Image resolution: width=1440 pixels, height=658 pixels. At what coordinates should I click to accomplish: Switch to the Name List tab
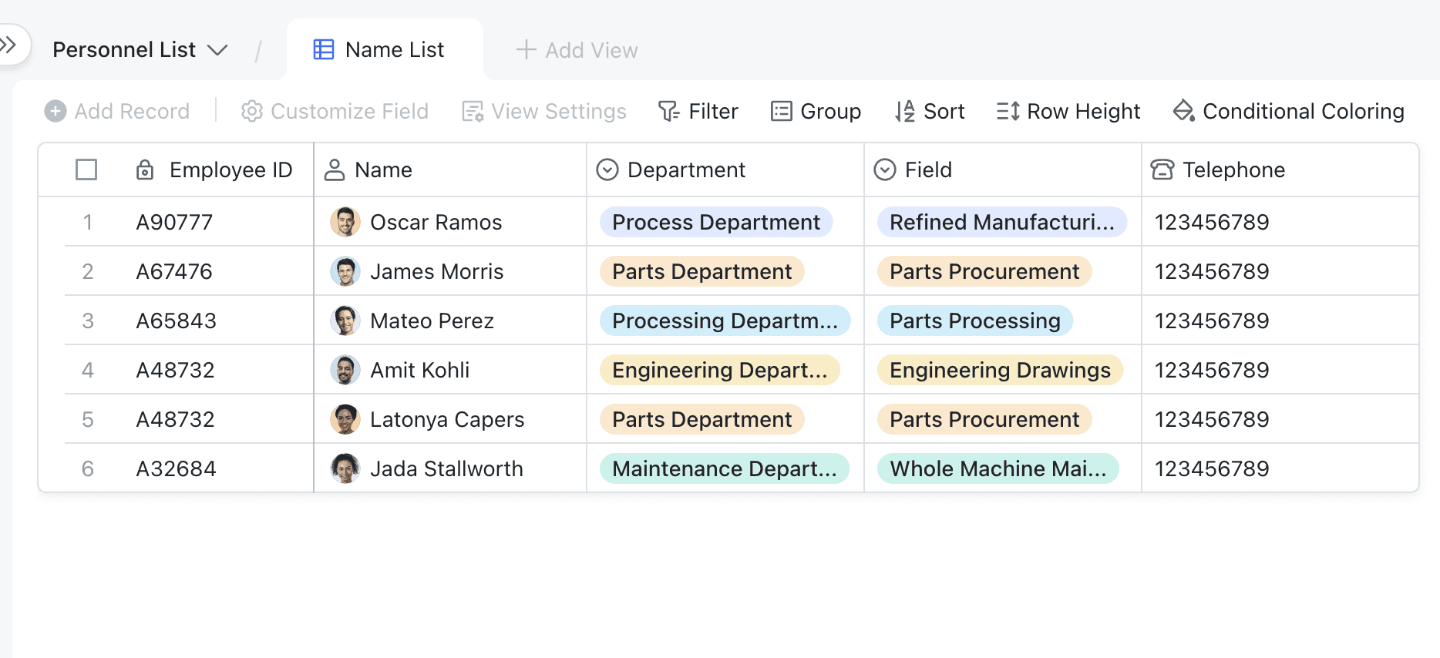pyautogui.click(x=379, y=50)
